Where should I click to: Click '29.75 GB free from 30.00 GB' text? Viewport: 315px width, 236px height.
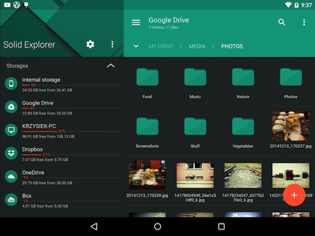coord(47,183)
